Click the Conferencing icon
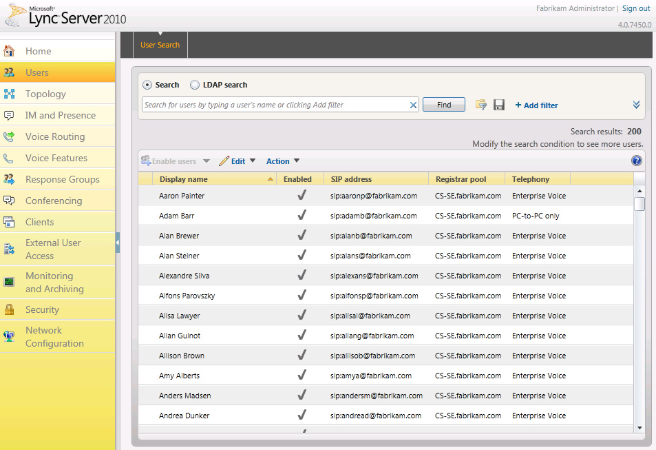 pyautogui.click(x=9, y=201)
